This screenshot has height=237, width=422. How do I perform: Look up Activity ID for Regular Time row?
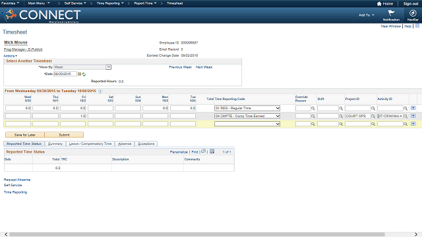pyautogui.click(x=406, y=109)
